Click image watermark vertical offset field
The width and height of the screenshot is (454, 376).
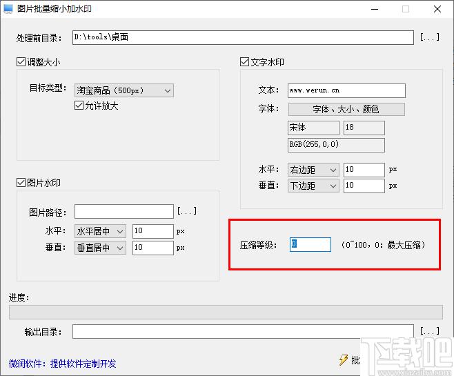(153, 248)
